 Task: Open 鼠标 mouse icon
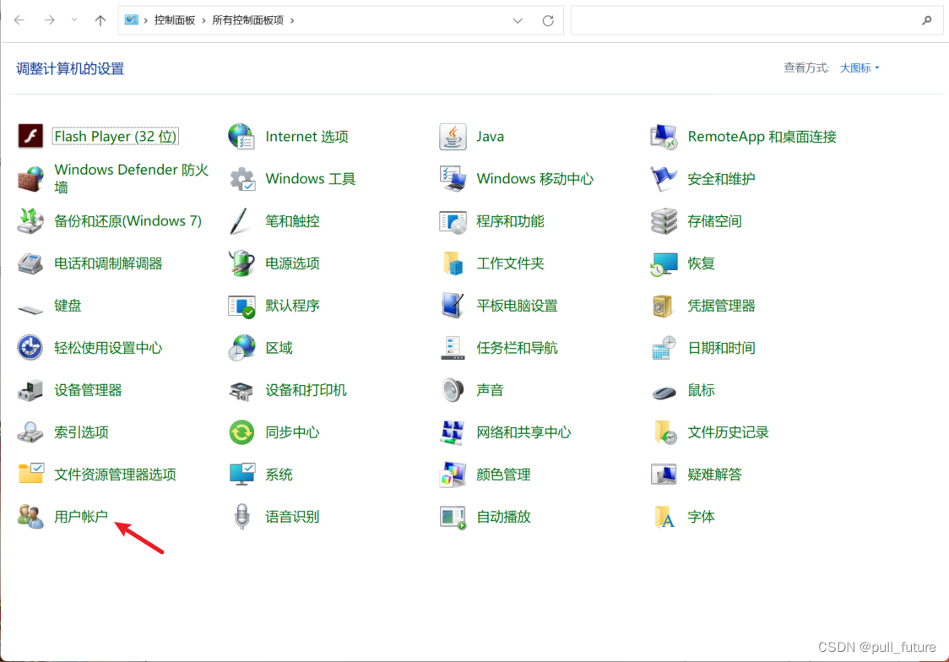click(x=664, y=392)
